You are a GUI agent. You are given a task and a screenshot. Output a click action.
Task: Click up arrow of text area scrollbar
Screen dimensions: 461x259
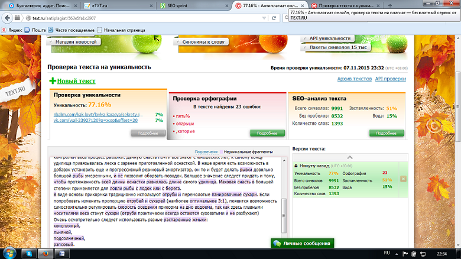284,161
